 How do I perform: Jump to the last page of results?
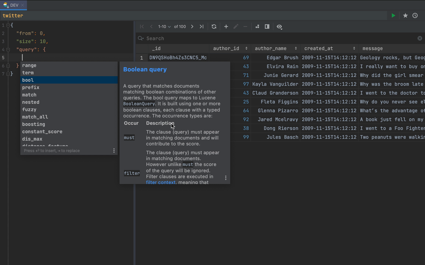[x=201, y=26]
